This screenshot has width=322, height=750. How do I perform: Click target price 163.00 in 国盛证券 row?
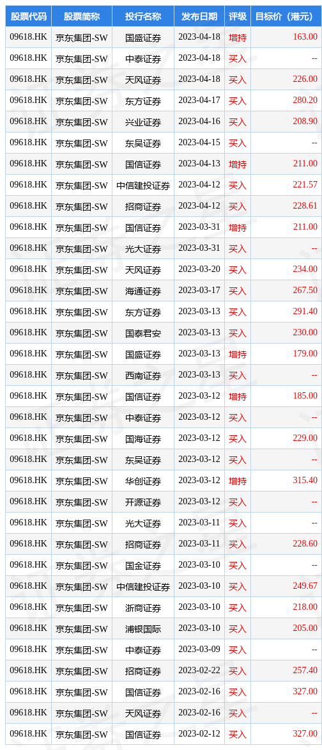(305, 37)
